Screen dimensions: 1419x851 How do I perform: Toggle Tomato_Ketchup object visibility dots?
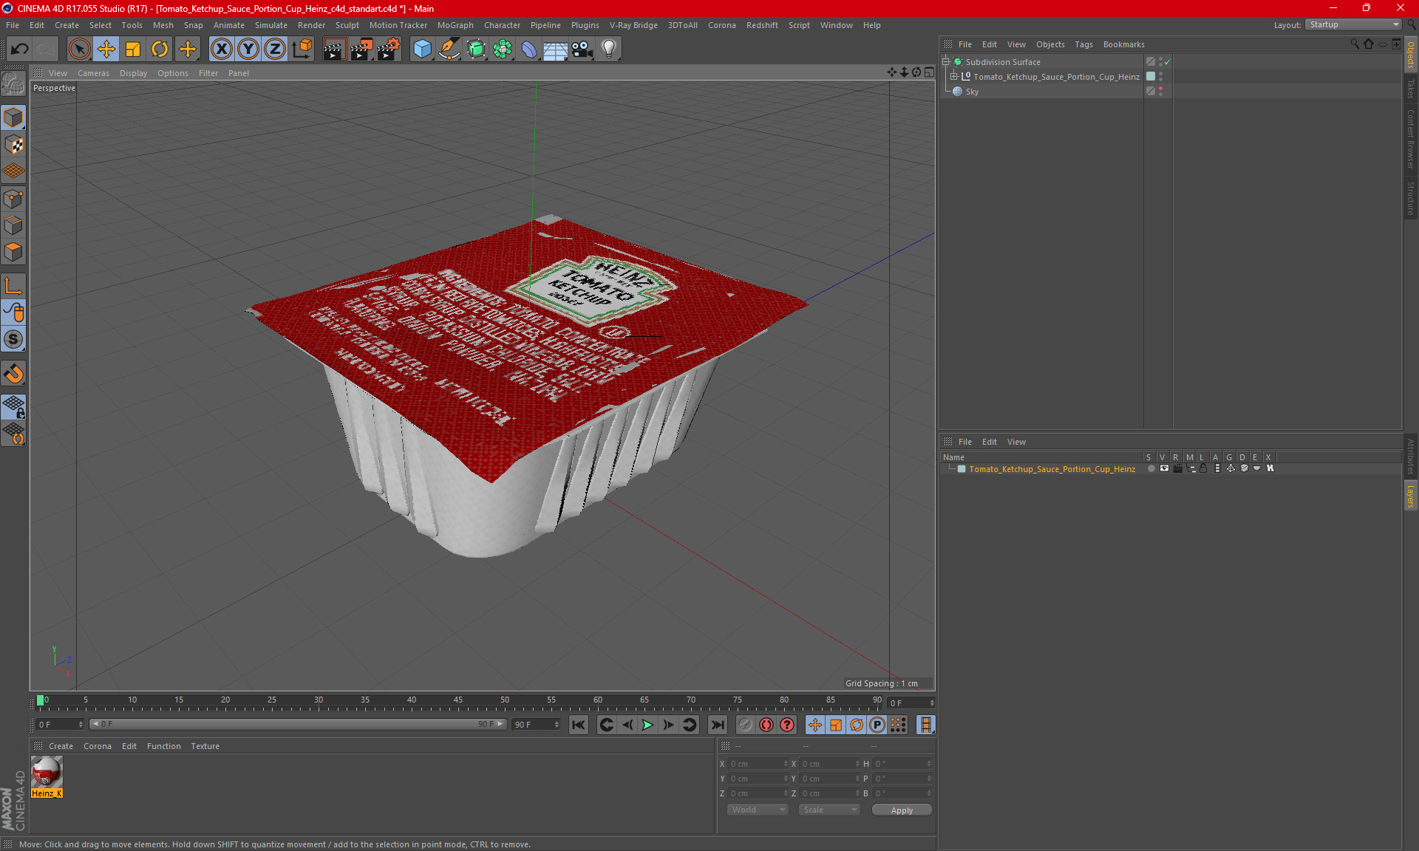(1160, 77)
